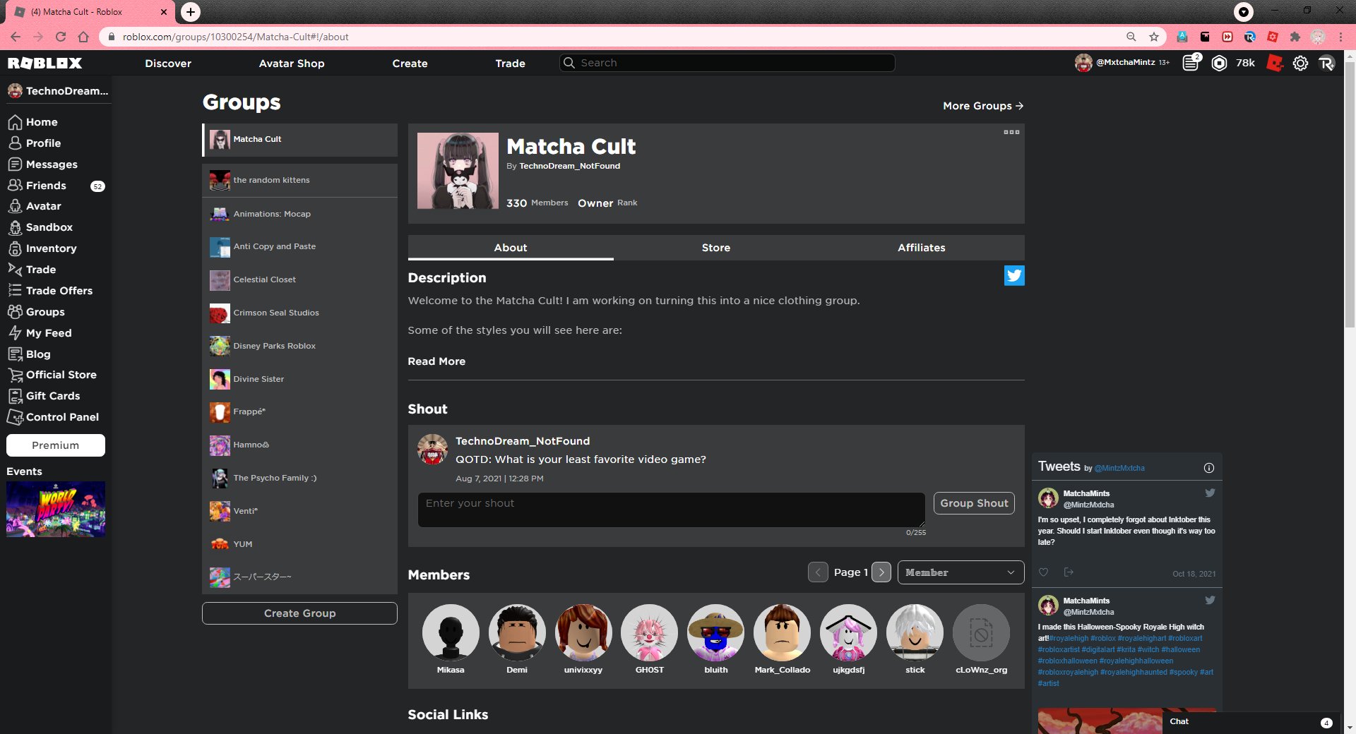
Task: Switch to the Store tab
Action: (x=716, y=248)
